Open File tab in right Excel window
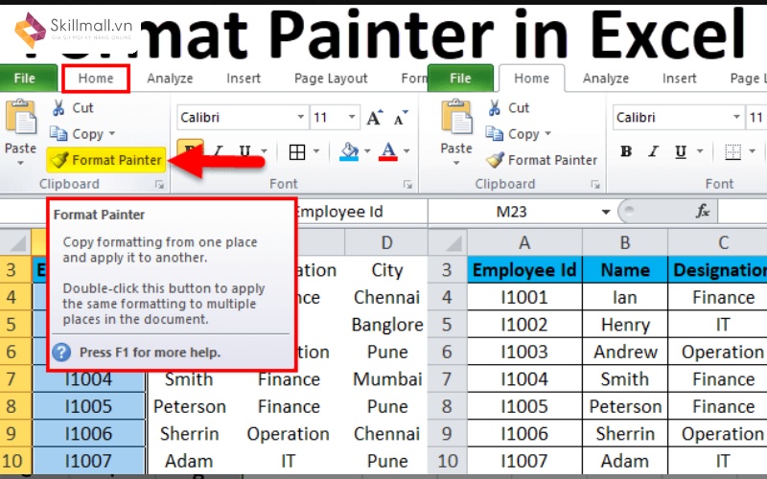Image resolution: width=767 pixels, height=479 pixels. pyautogui.click(x=460, y=79)
